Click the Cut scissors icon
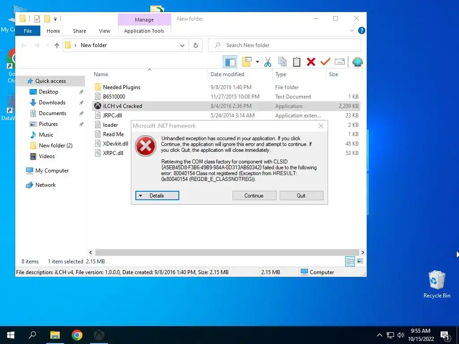Viewport: 459px width, 344px height. tap(268, 62)
